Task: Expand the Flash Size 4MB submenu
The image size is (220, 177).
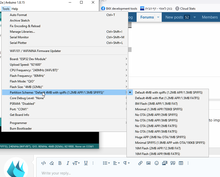Action: [x=65, y=87]
